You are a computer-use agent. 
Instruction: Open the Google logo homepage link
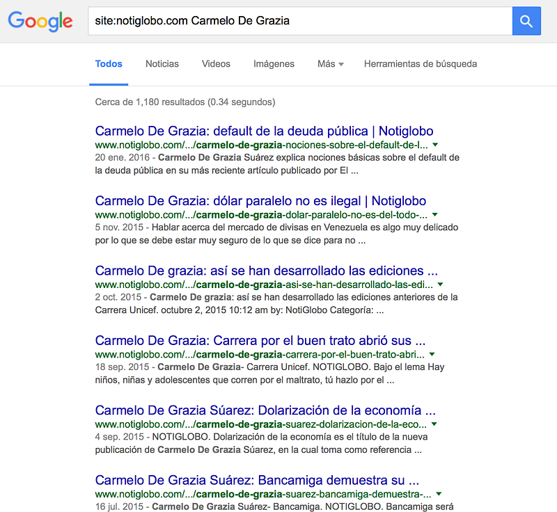click(40, 22)
